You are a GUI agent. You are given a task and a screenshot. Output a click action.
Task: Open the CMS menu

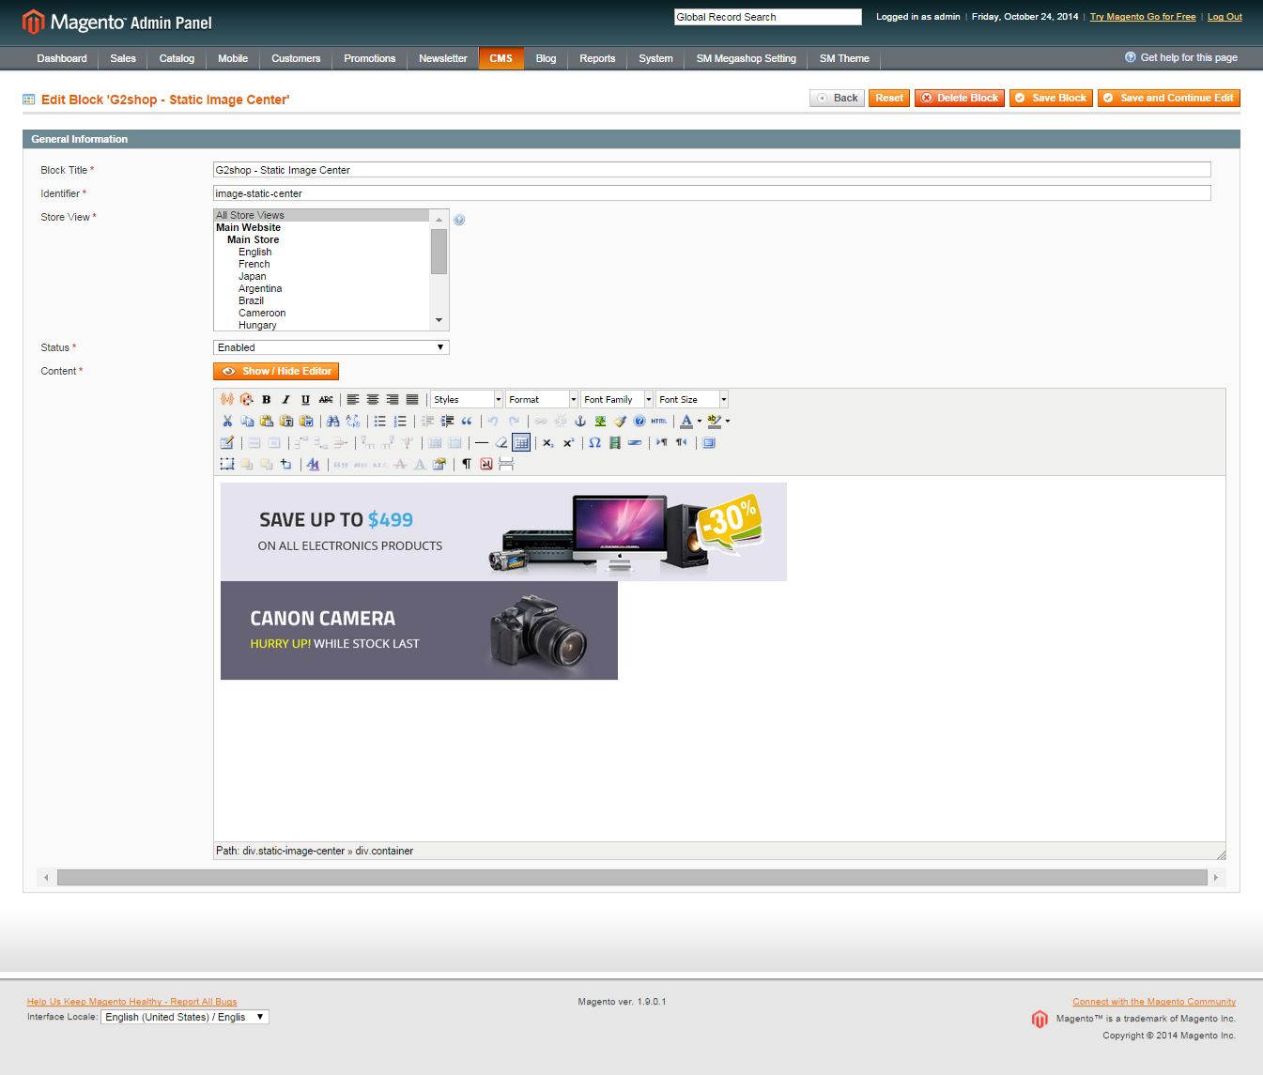(x=501, y=58)
